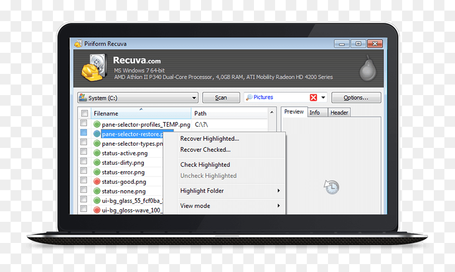The image size is (455, 272).
Task: Check the box for status-none.png
Action: [84, 190]
